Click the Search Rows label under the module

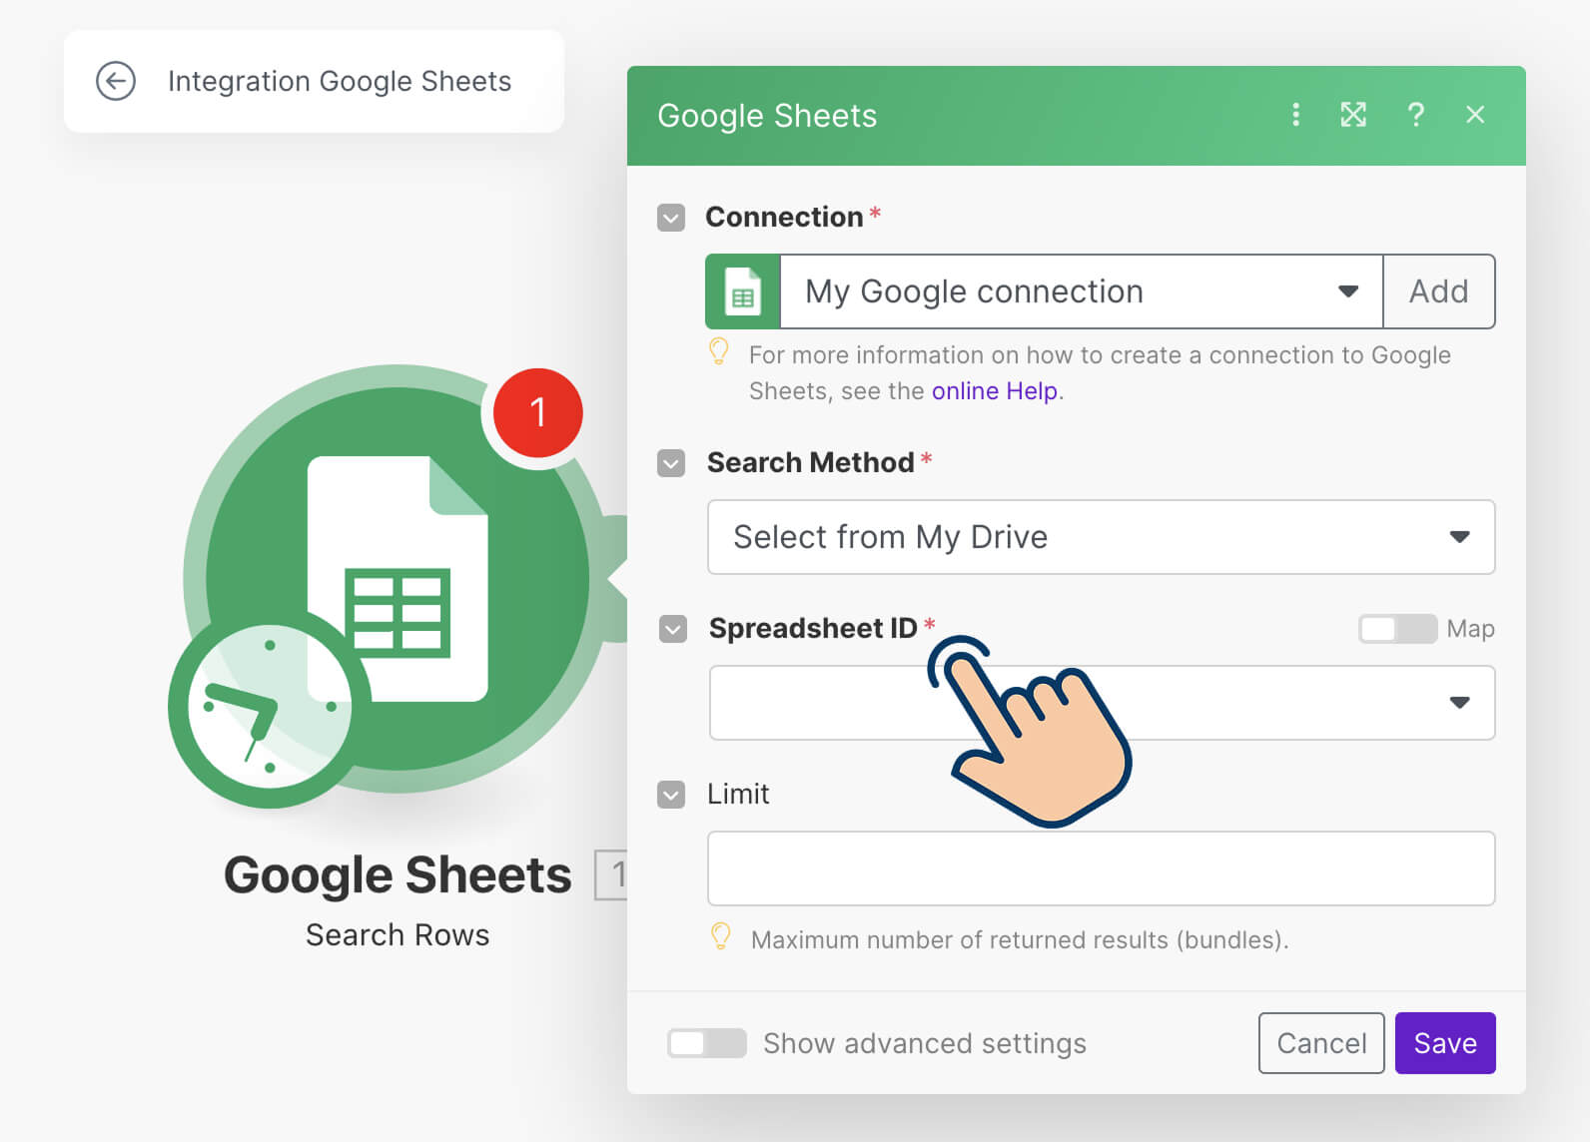click(x=397, y=935)
